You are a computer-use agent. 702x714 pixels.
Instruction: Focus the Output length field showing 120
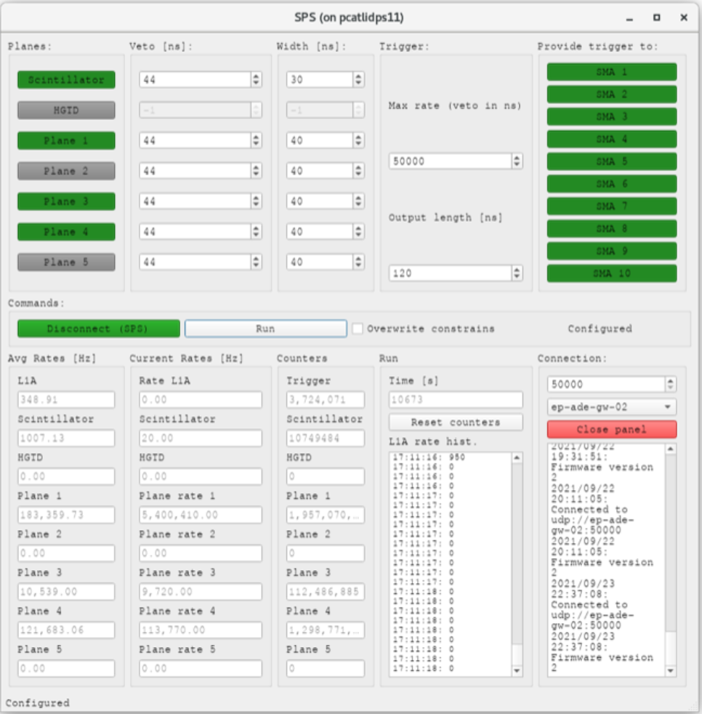point(451,273)
